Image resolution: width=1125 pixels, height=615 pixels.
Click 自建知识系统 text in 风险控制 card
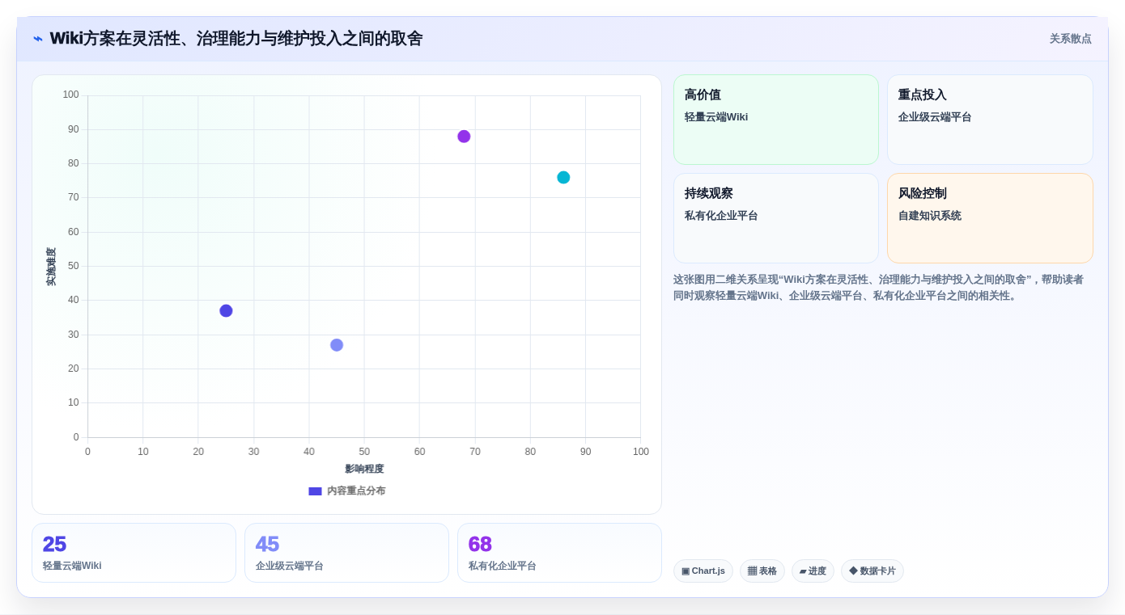pyautogui.click(x=930, y=216)
